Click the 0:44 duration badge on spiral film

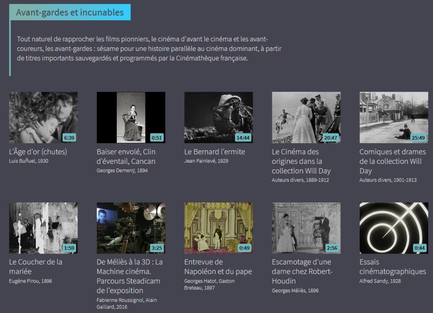click(x=419, y=248)
